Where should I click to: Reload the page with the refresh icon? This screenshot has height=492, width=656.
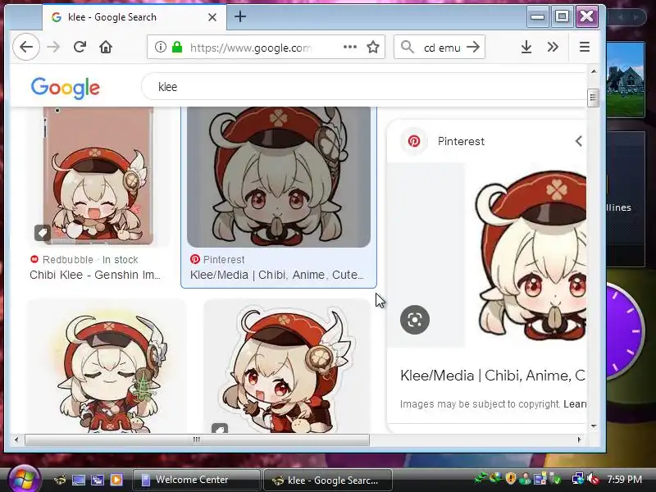(x=80, y=47)
